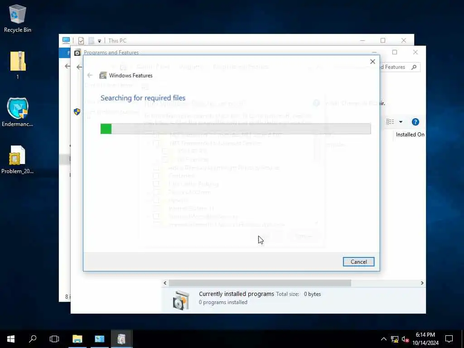
Task: Click the search icon in Programs and Features
Action: (x=414, y=67)
